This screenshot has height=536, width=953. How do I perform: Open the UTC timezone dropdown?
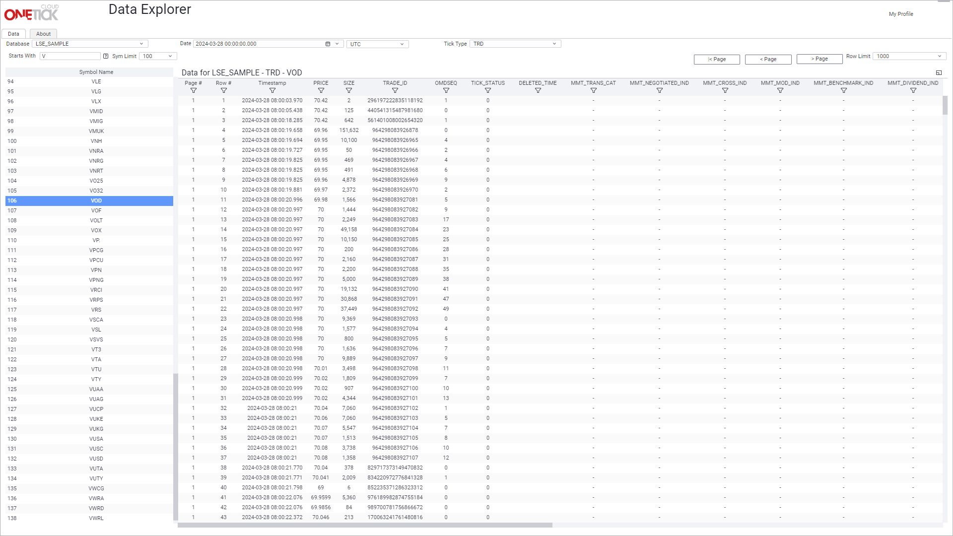[x=402, y=44]
